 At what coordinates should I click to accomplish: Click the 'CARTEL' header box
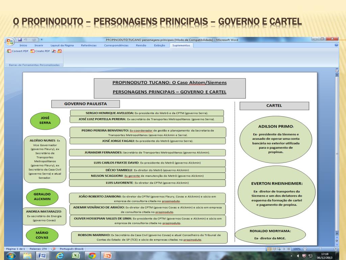point(274,106)
